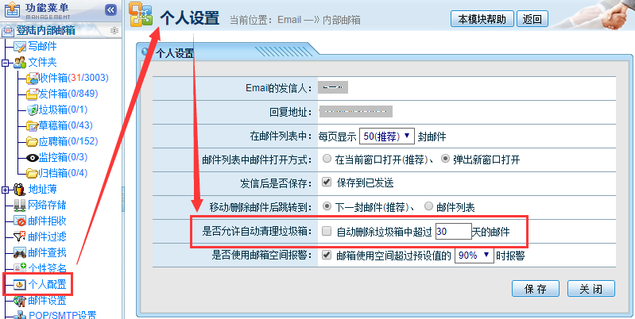Click the 个人设置 panel tab bullet icon
The image size is (635, 319).
pyautogui.click(x=145, y=52)
